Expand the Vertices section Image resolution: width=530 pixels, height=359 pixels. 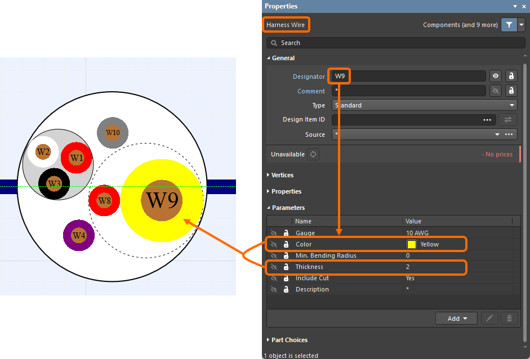coord(269,175)
